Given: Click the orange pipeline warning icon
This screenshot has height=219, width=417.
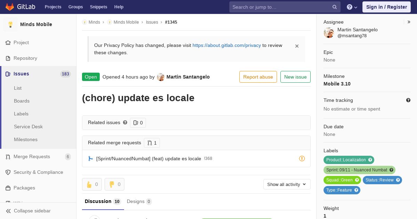Looking at the screenshot, I should coord(302,159).
